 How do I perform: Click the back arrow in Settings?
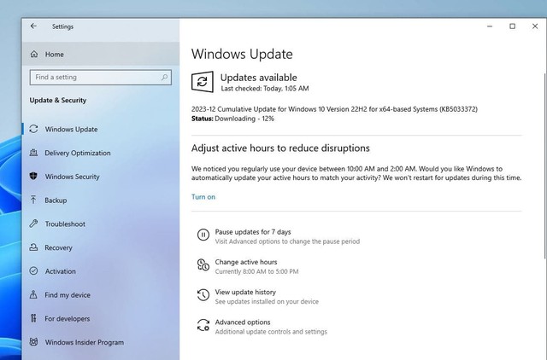coord(33,26)
